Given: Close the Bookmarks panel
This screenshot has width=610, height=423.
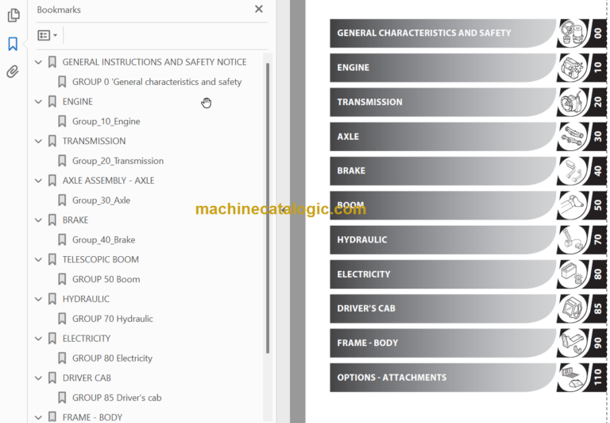Looking at the screenshot, I should coord(259,9).
